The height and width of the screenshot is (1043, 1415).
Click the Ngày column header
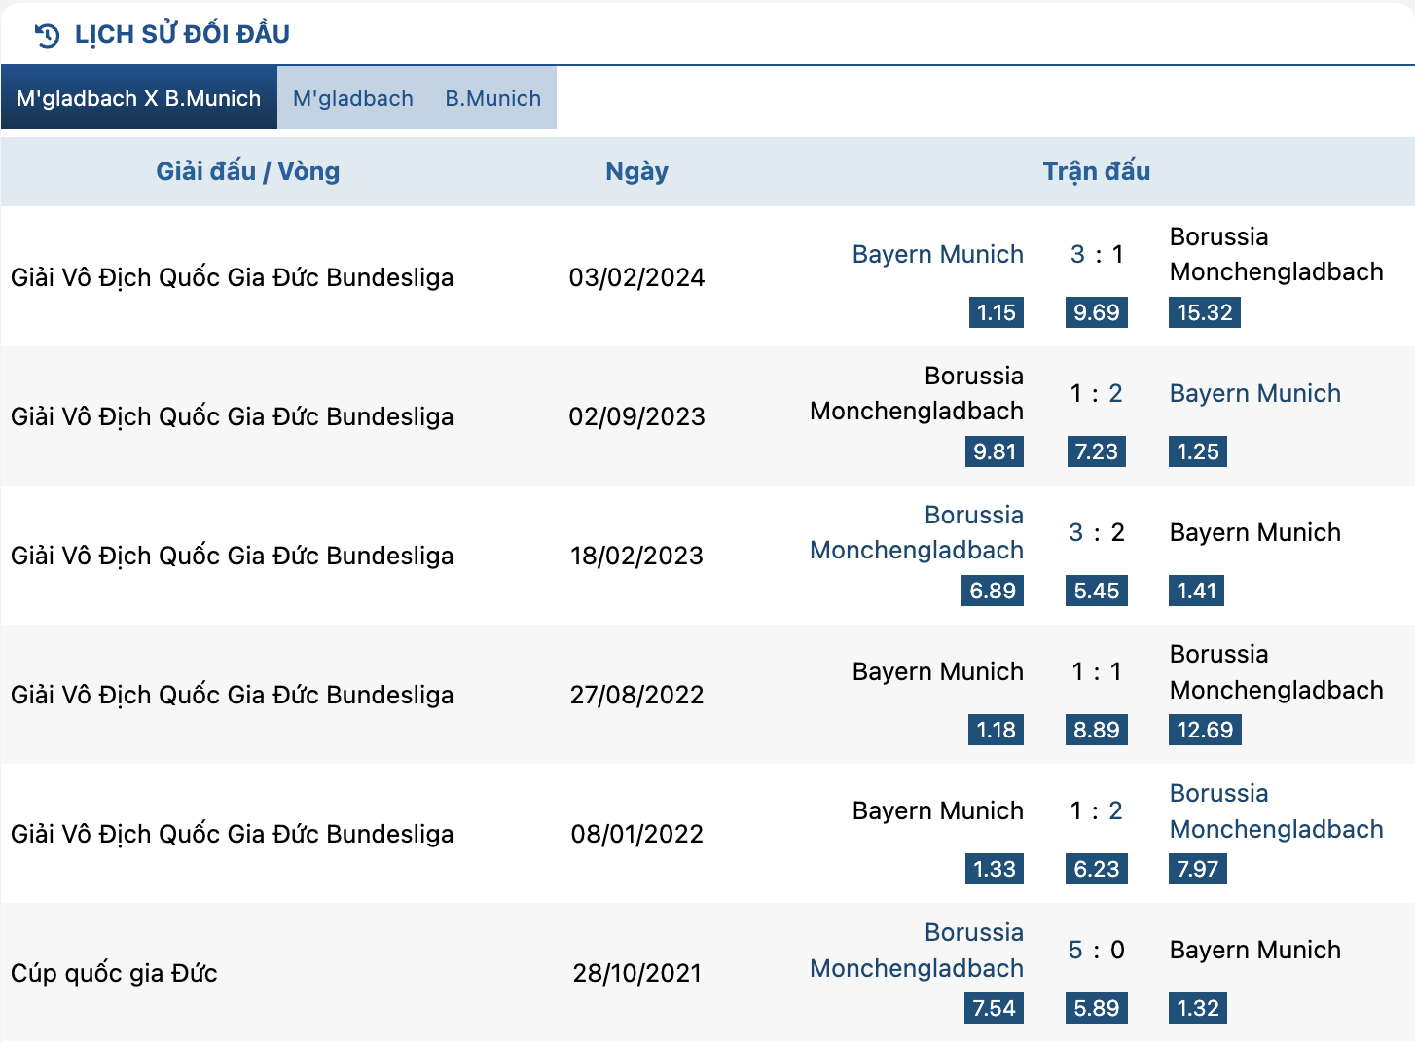636,172
